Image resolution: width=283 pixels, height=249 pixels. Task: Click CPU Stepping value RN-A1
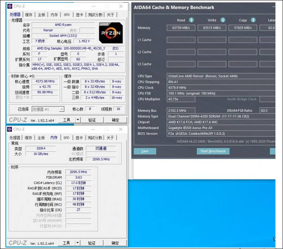click(x=221, y=82)
